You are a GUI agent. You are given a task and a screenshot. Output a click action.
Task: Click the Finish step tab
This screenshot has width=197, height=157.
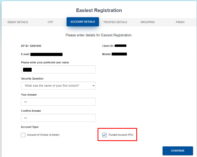pos(180,22)
